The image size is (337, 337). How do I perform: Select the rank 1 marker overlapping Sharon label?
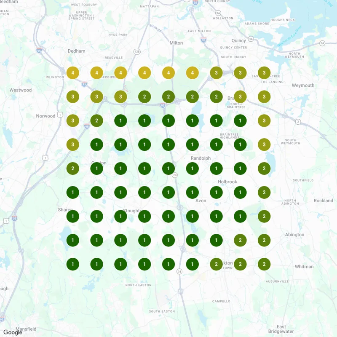(x=72, y=216)
